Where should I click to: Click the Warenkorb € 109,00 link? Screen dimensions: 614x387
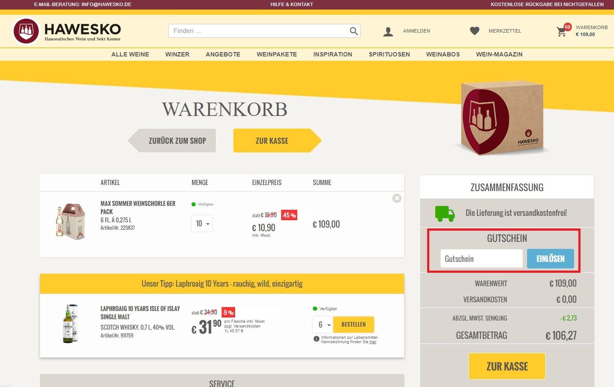click(591, 31)
